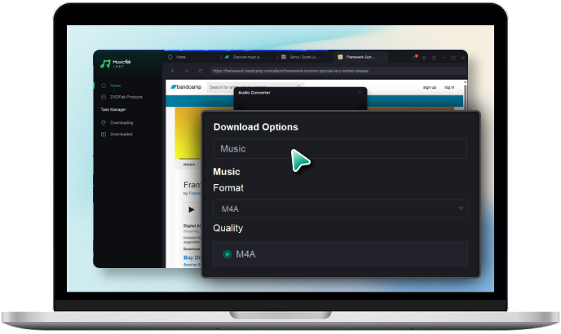Maximize the Musicfab window
561x334 pixels.
tap(453, 58)
